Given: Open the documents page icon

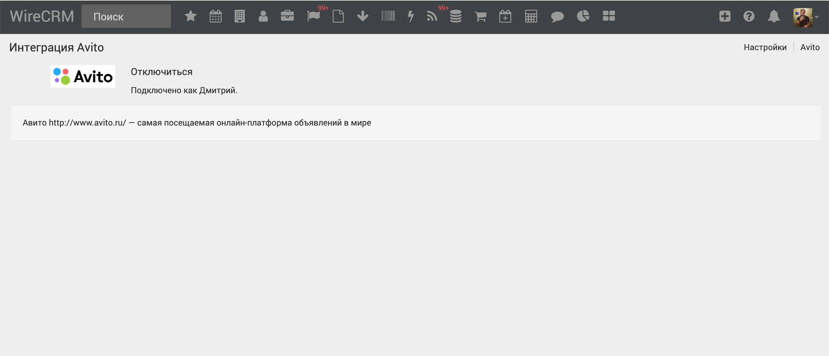Looking at the screenshot, I should coord(338,16).
